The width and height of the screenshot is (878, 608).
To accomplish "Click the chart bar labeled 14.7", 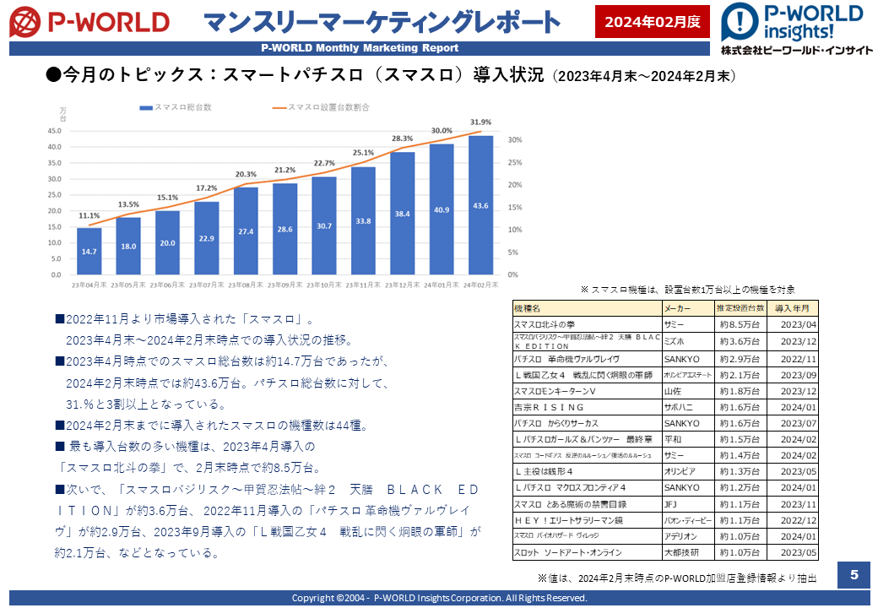I will (89, 252).
